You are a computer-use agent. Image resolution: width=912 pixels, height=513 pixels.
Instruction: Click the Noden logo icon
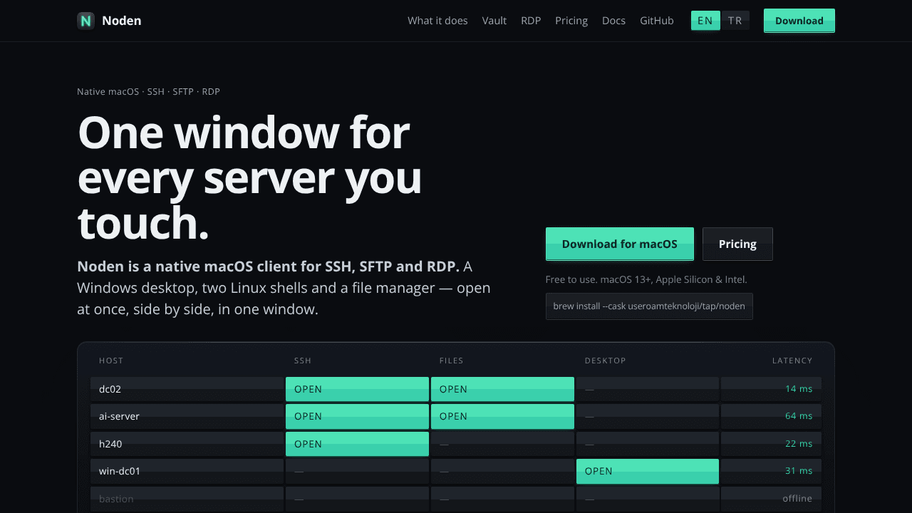point(85,21)
